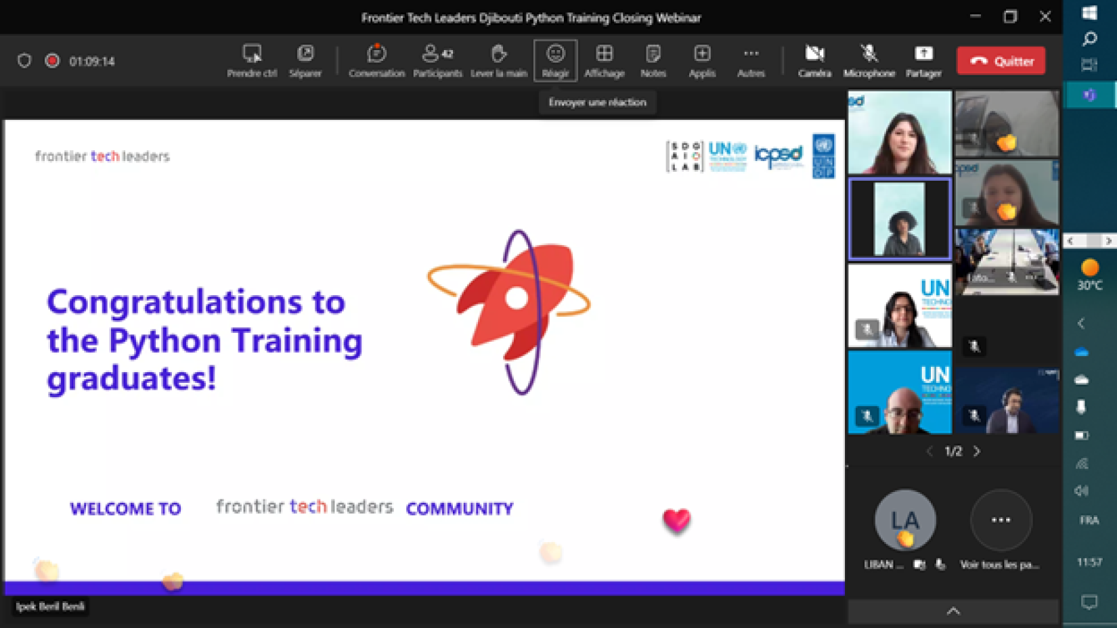Toggle the Caméra on or off
The height and width of the screenshot is (628, 1117).
click(814, 60)
